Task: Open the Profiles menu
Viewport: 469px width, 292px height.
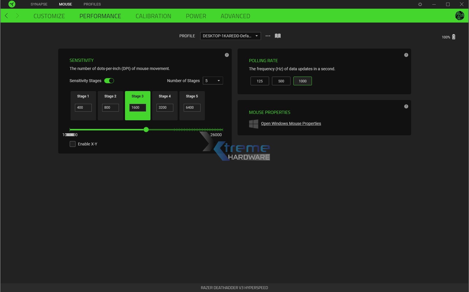Action: point(92,4)
